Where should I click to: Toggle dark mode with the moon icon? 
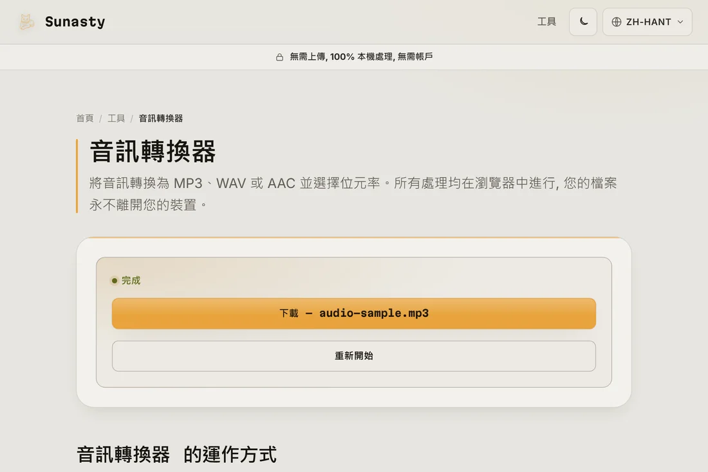pyautogui.click(x=583, y=22)
